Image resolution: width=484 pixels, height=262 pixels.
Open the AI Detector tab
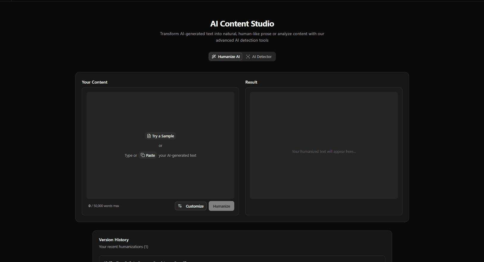[259, 57]
